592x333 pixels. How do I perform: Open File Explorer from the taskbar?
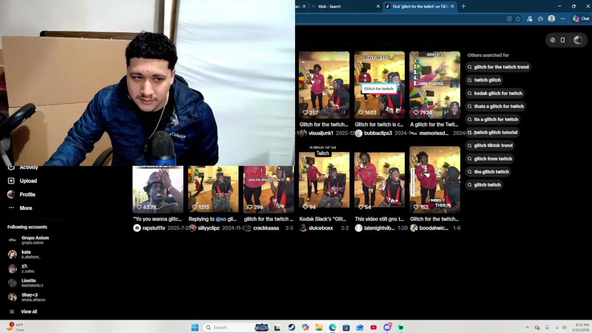click(319, 327)
